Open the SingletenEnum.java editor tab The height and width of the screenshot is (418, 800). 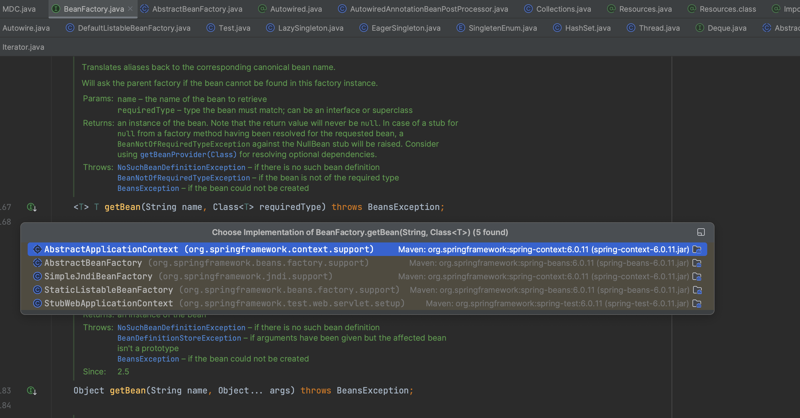496,28
